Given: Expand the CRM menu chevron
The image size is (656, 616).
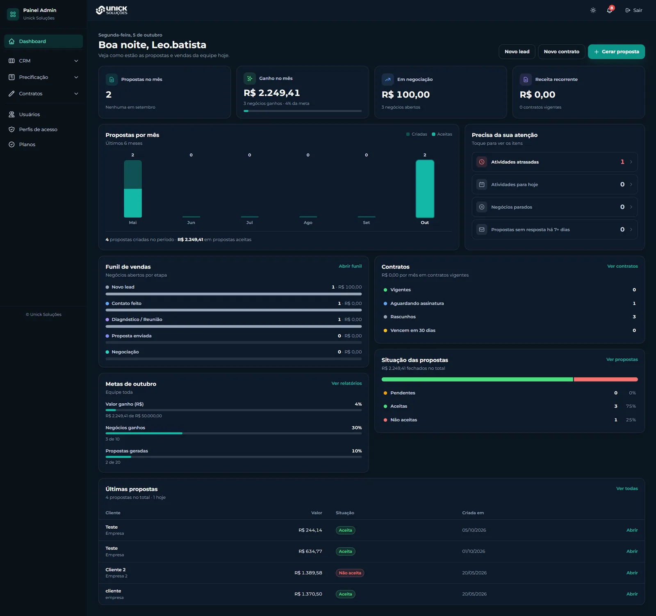Looking at the screenshot, I should click(76, 61).
